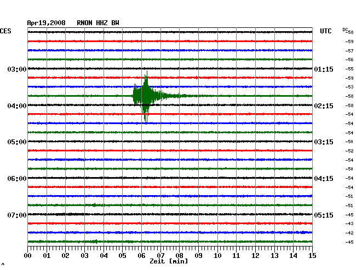Click the "06:00" local time label
Image resolution: width=356 pixels, height=270 pixels.
point(17,179)
